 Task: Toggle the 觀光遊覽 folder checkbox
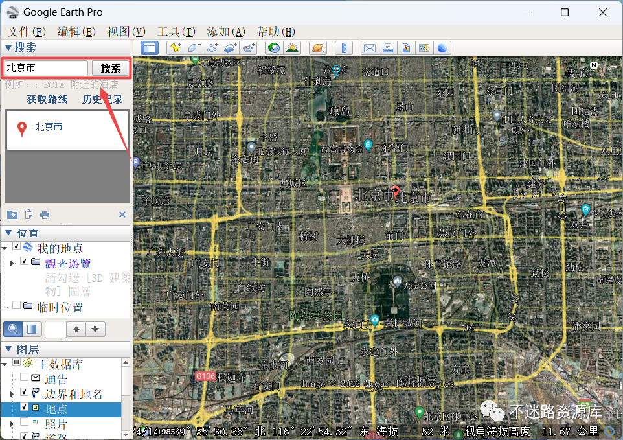pos(24,261)
